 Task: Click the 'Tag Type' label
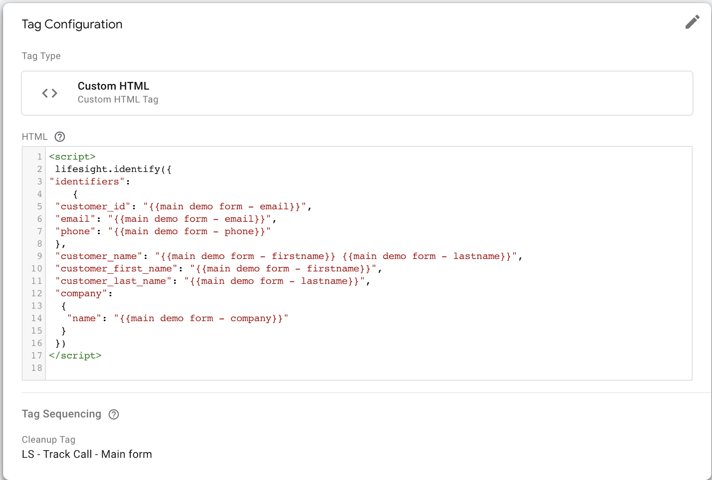[41, 56]
